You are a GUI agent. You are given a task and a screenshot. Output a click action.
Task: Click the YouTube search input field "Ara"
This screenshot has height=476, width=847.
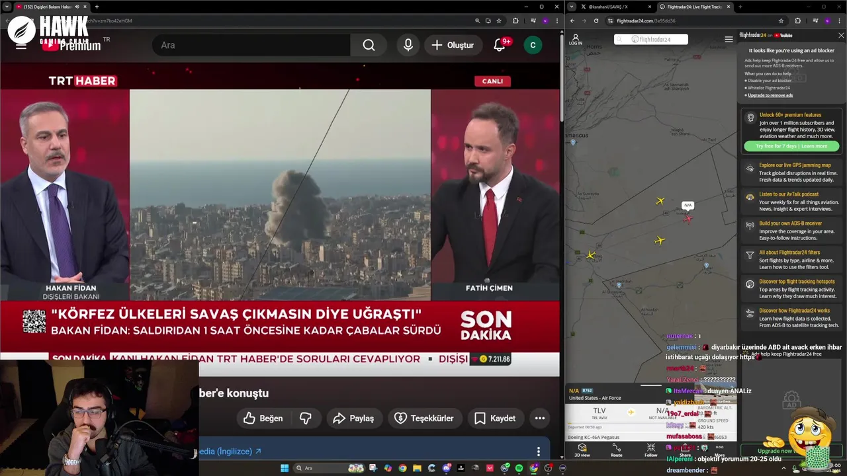[x=251, y=45]
